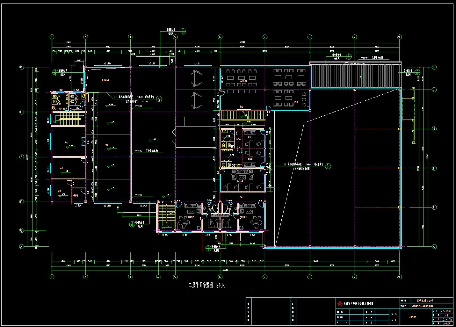Select the drawing title 二层平面布置图 1:100
The image size is (456, 327).
[x=207, y=285]
